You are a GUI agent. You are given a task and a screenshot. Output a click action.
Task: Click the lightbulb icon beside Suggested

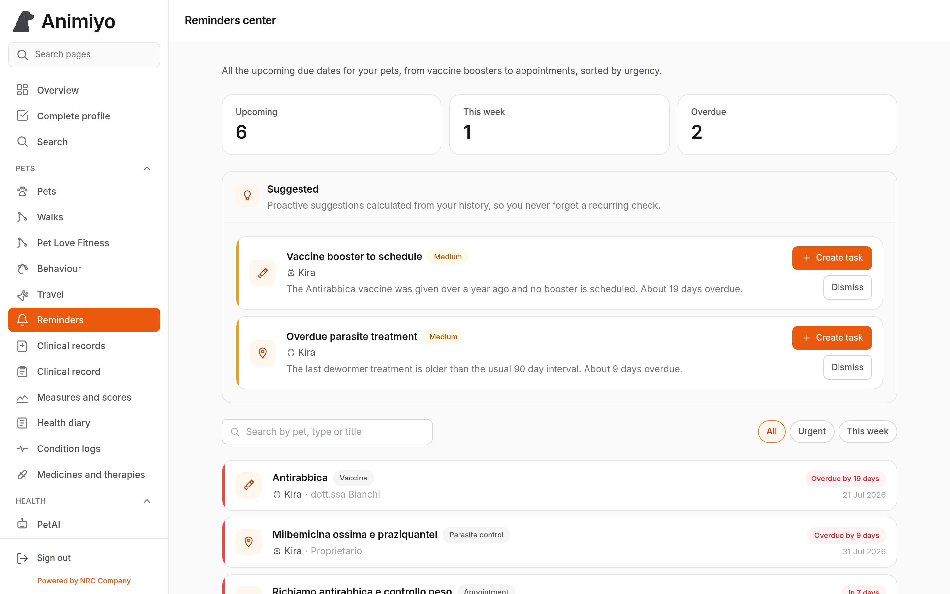click(x=247, y=195)
